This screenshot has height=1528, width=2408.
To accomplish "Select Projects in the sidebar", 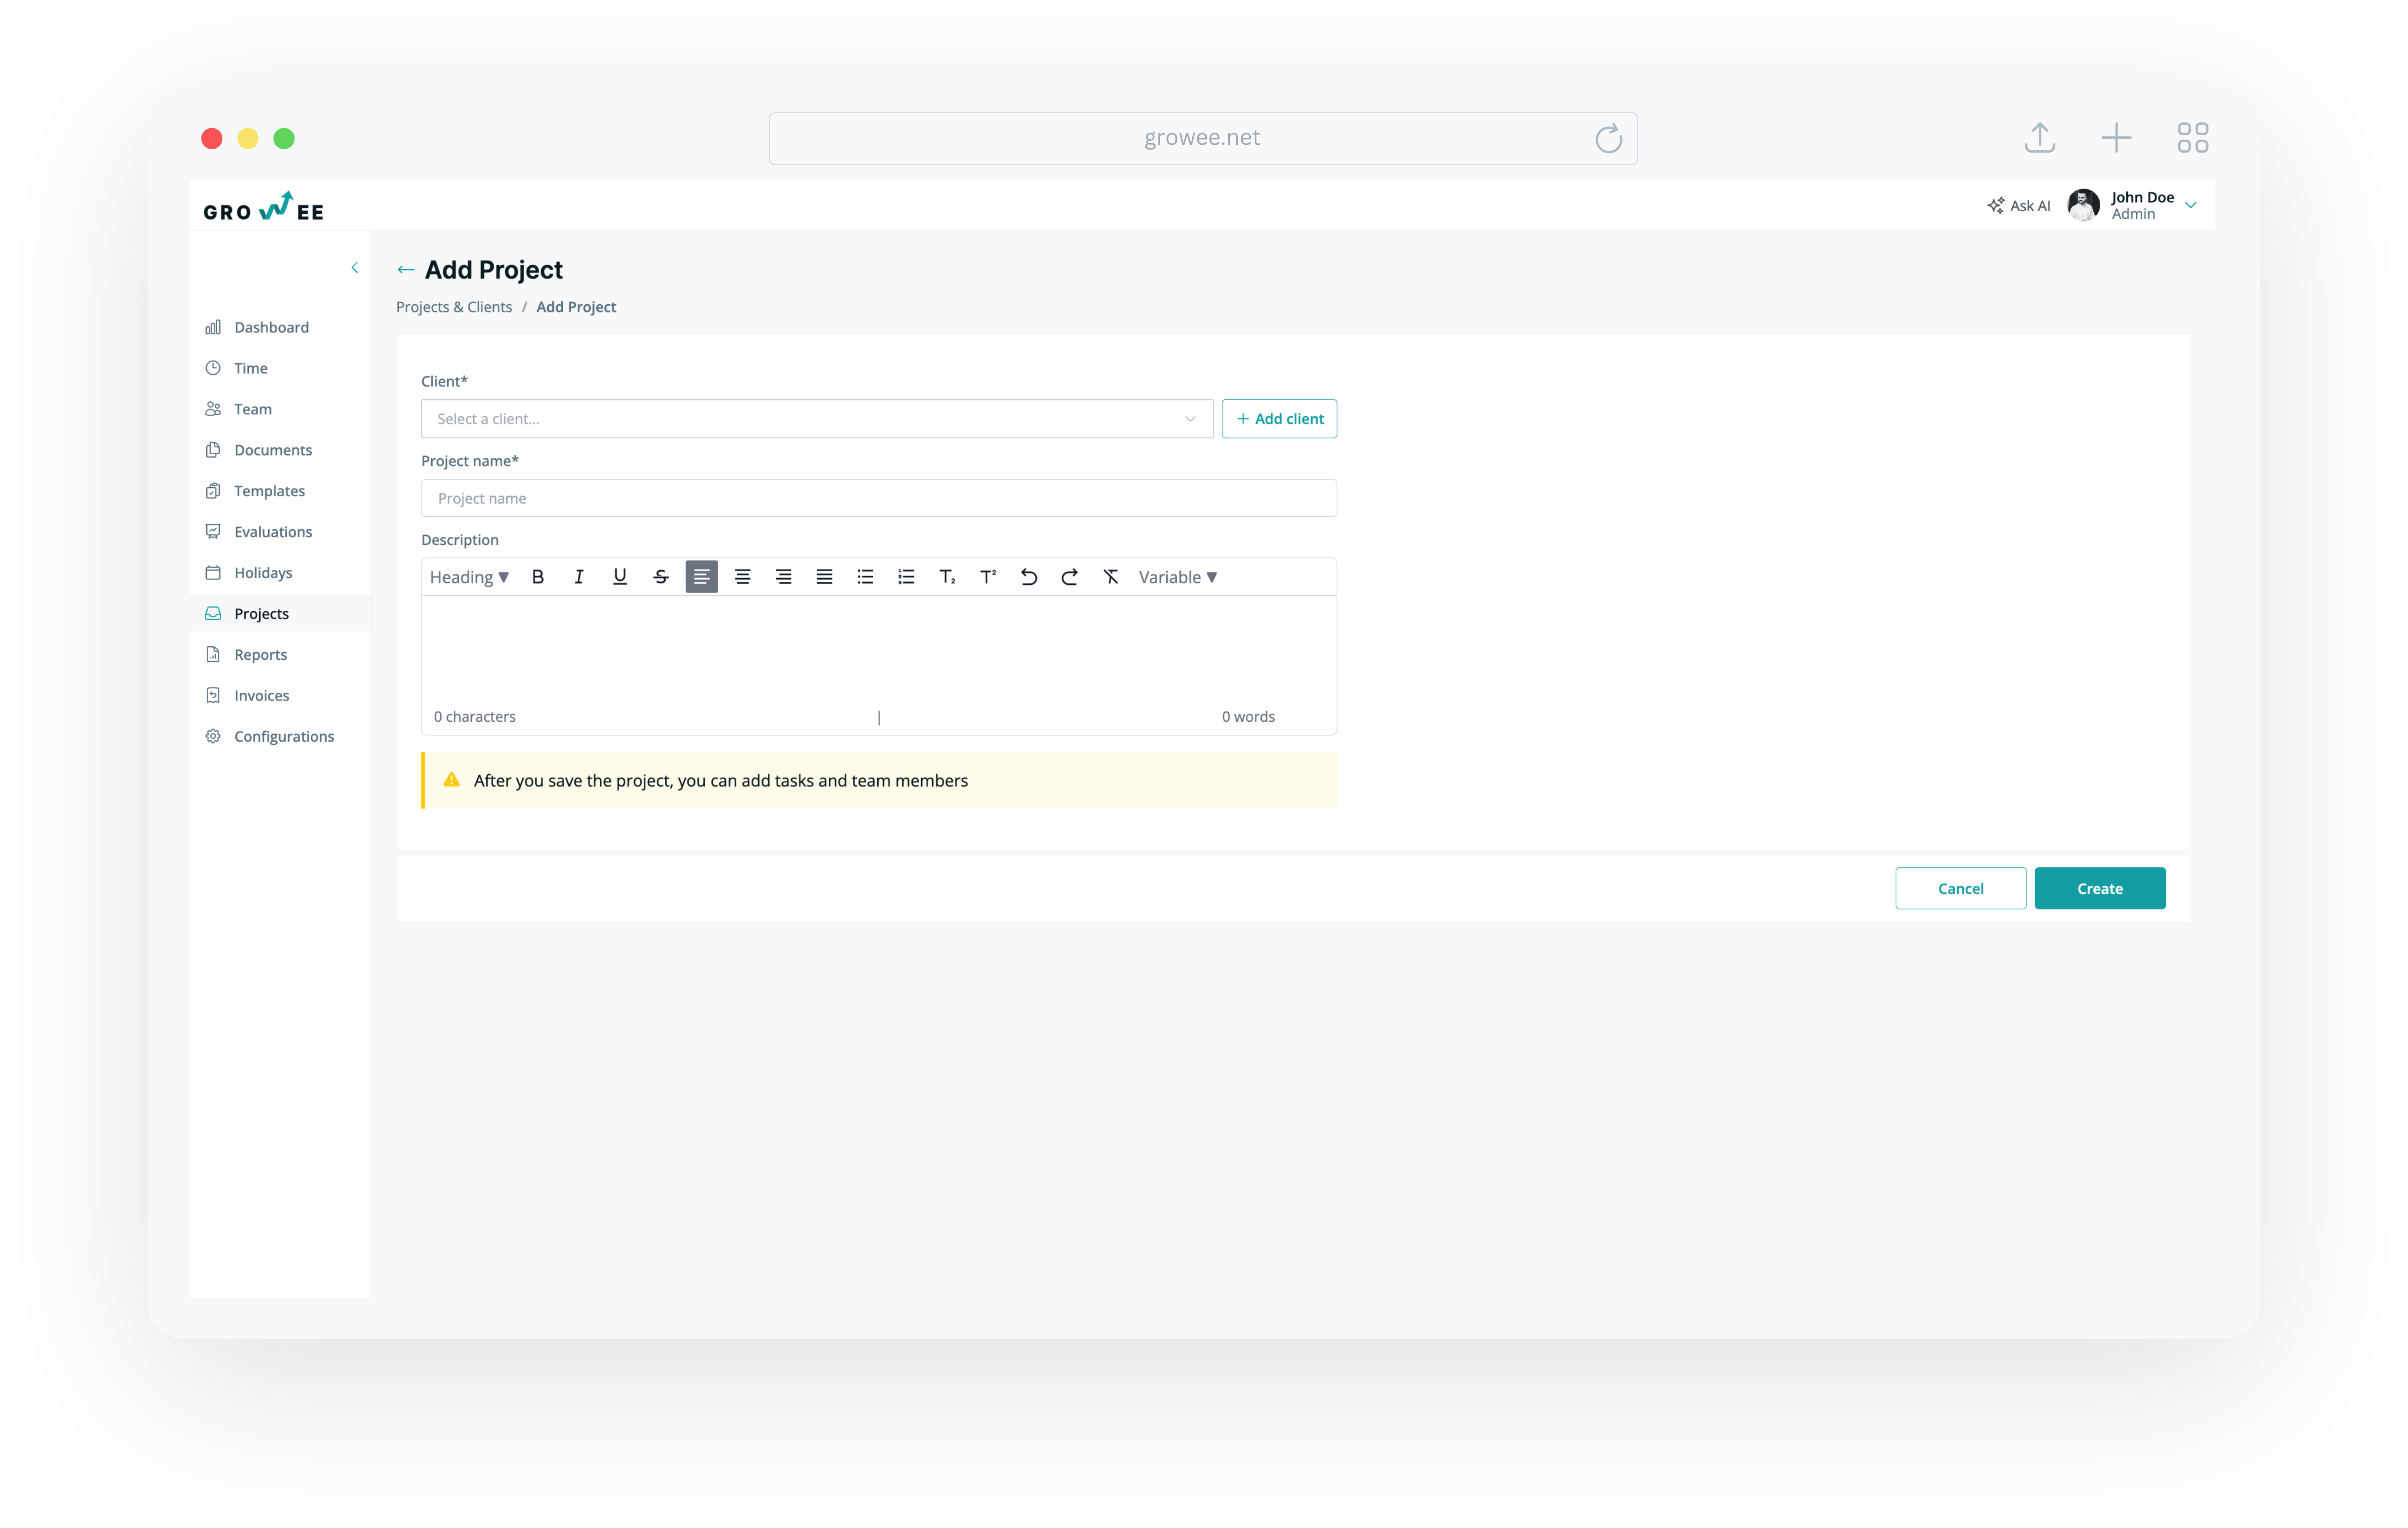I will (x=280, y=614).
